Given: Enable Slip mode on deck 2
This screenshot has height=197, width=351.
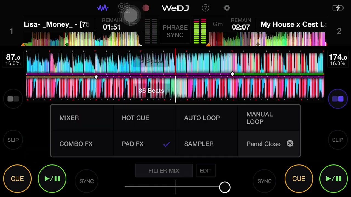Looking at the screenshot, I should pyautogui.click(x=338, y=140).
